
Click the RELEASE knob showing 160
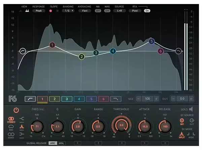click(165, 126)
